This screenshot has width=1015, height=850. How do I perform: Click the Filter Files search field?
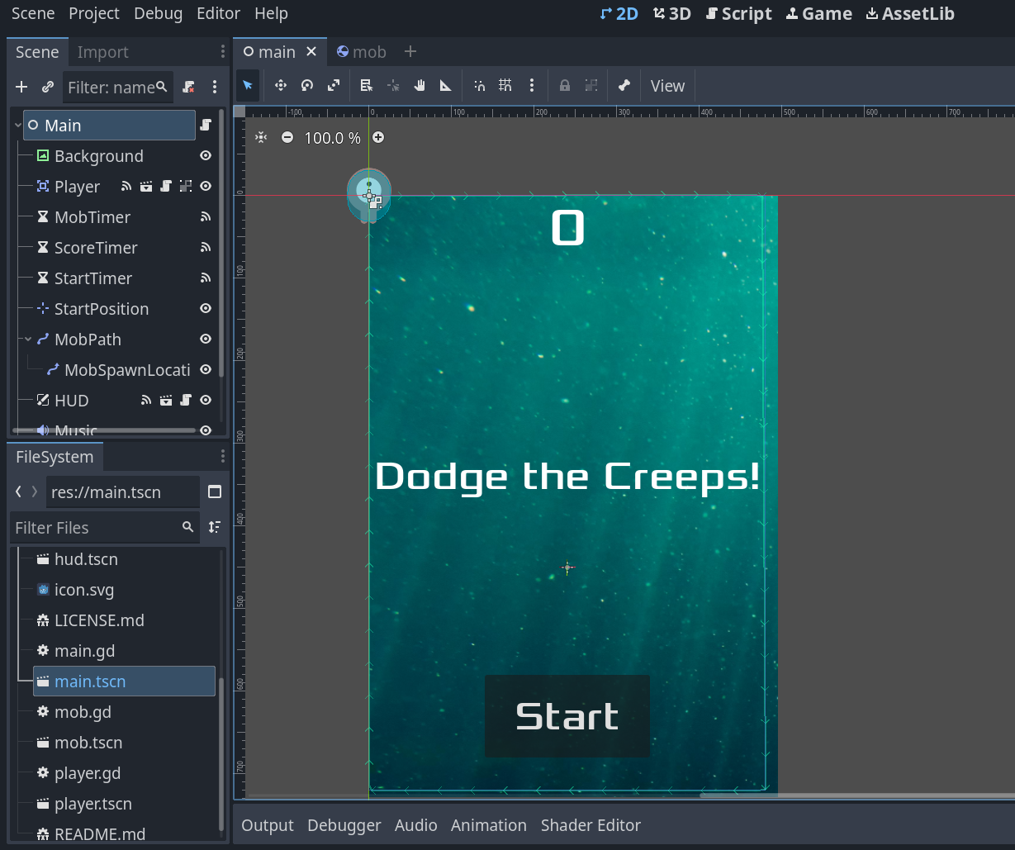(x=95, y=528)
